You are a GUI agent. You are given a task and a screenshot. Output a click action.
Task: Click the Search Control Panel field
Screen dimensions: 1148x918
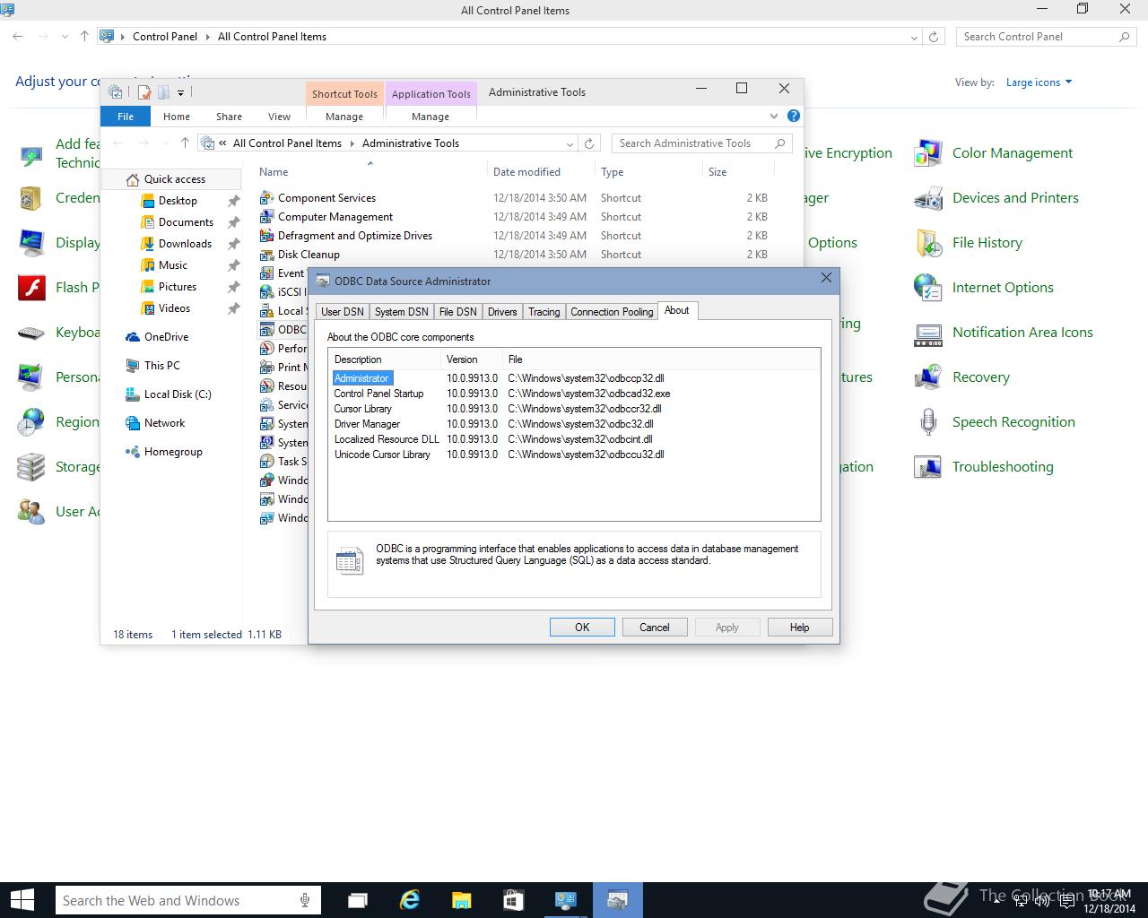[x=1045, y=37]
